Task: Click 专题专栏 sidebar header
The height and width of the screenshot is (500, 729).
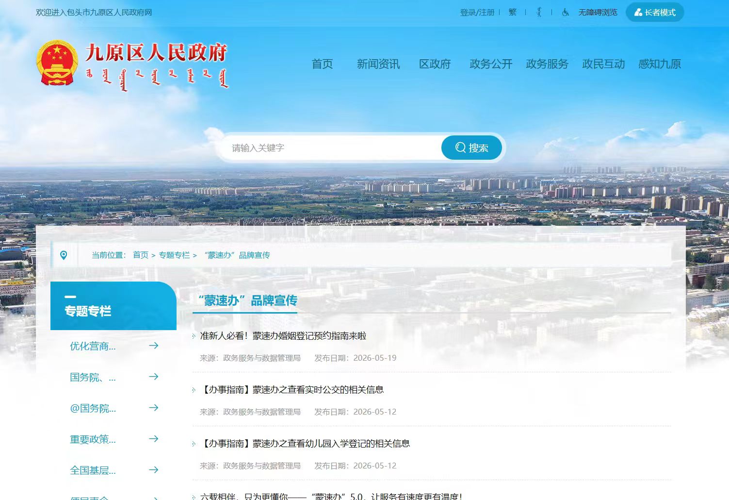Action: click(88, 311)
